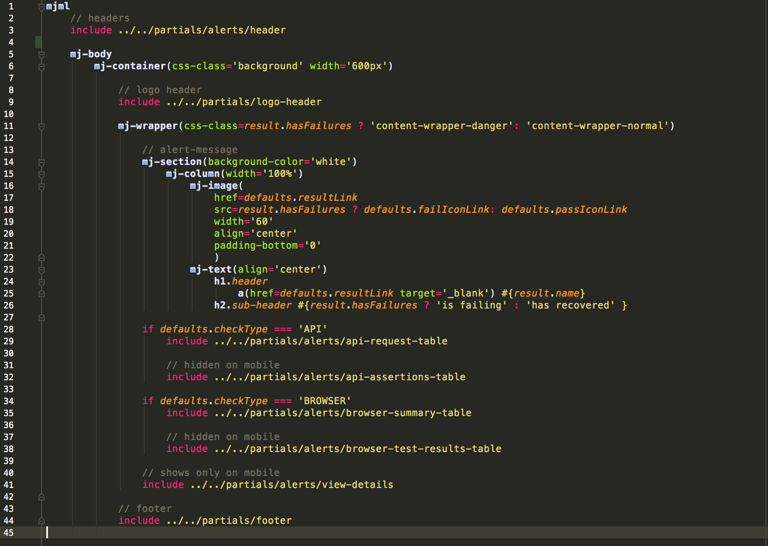Click the 'h1.header' element

point(241,282)
